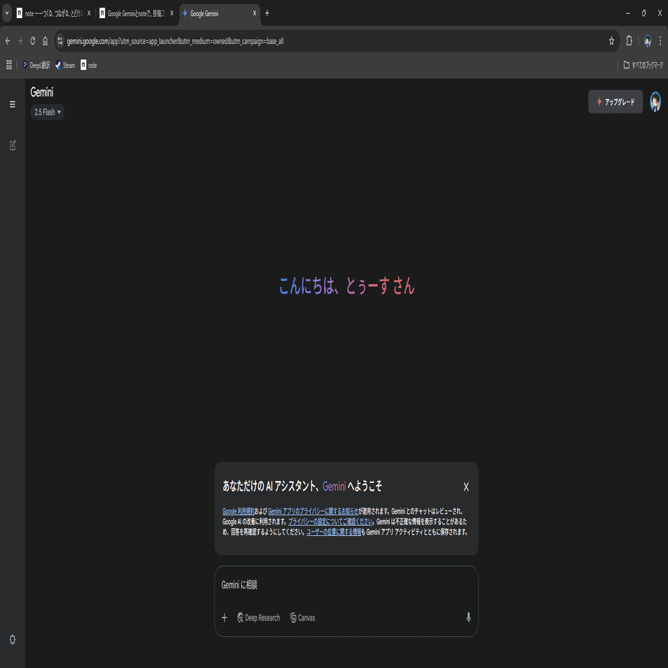Open the Google 利用規約 link
Screen dimensions: 668x668
[x=238, y=511]
